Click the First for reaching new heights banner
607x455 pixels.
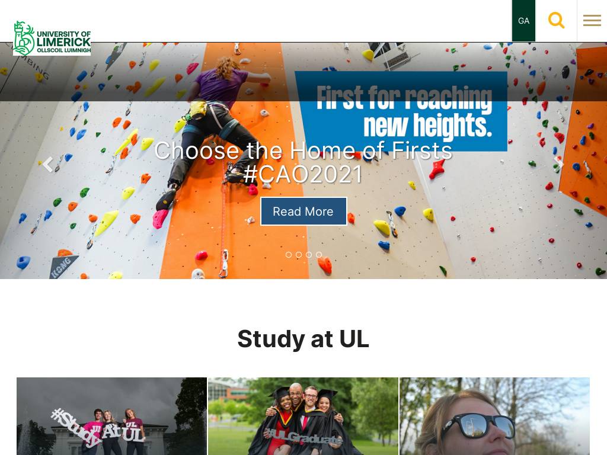pyautogui.click(x=401, y=111)
